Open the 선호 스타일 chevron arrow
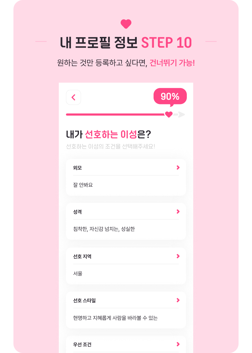Viewport: 252px width, 353px height. 178,300
